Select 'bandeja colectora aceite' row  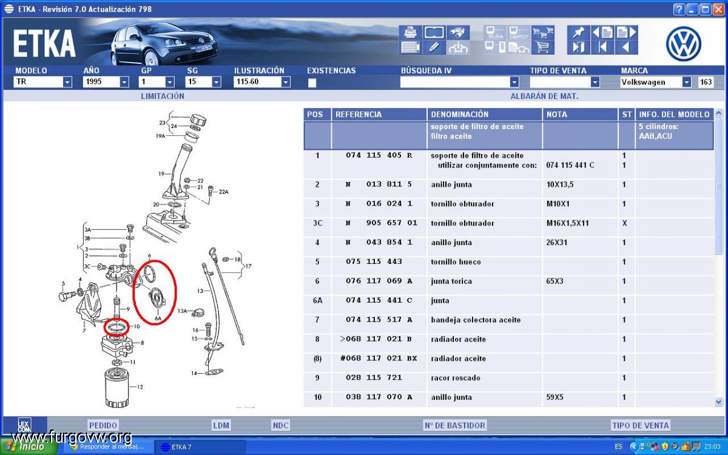click(508, 320)
